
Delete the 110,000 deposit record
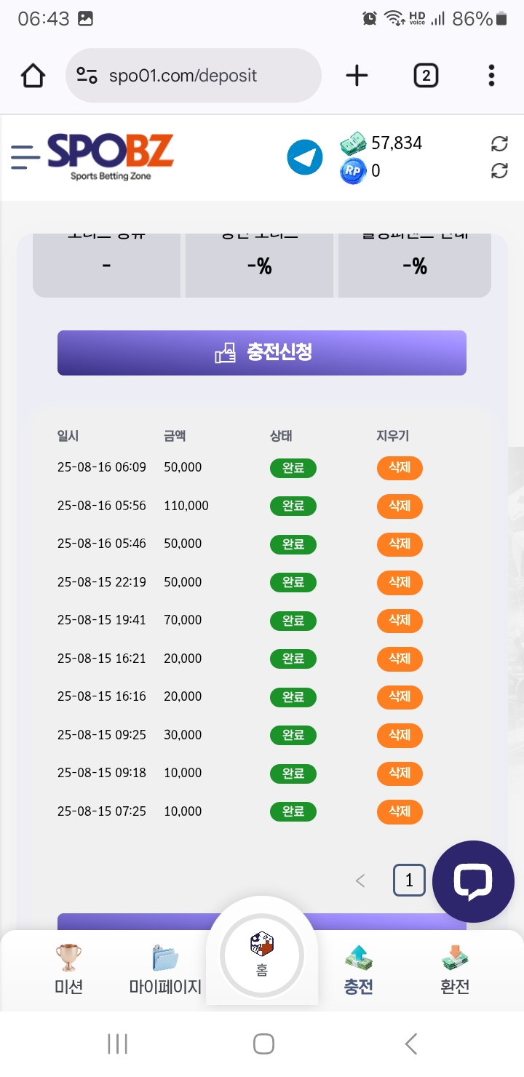[400, 506]
